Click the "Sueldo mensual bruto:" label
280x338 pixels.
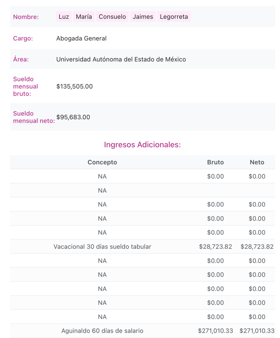pyautogui.click(x=25, y=86)
